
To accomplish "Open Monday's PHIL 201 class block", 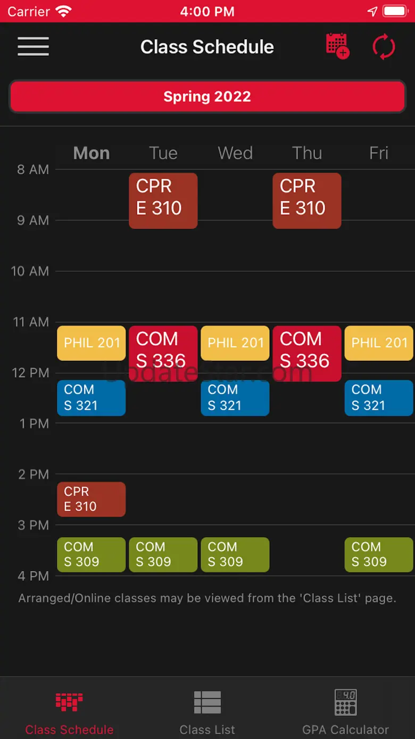I will [92, 343].
